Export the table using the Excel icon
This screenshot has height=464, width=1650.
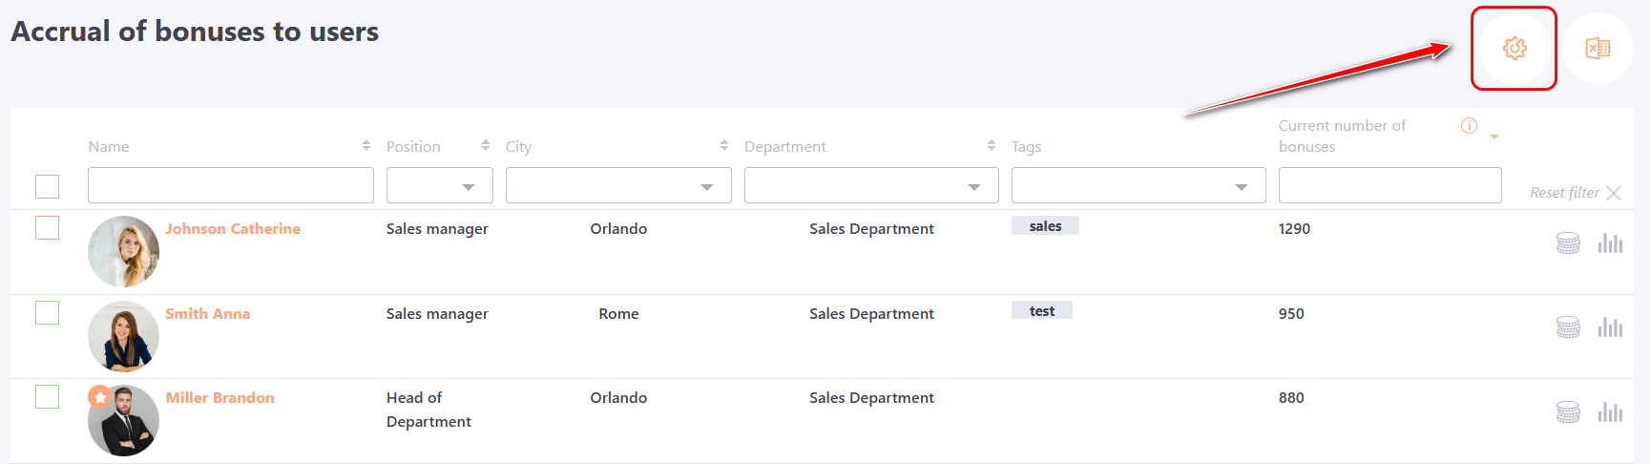click(1598, 48)
